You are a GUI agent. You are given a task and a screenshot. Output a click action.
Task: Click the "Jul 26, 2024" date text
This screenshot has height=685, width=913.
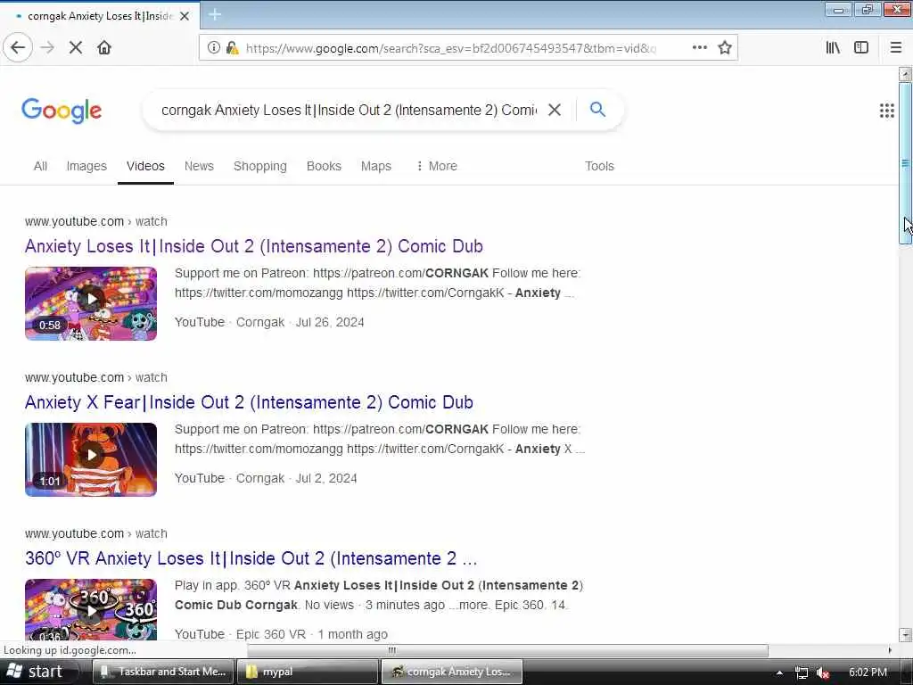pos(330,322)
